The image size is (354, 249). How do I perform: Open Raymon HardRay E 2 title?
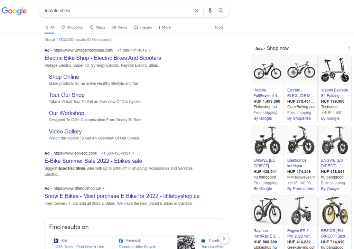pos(267,233)
